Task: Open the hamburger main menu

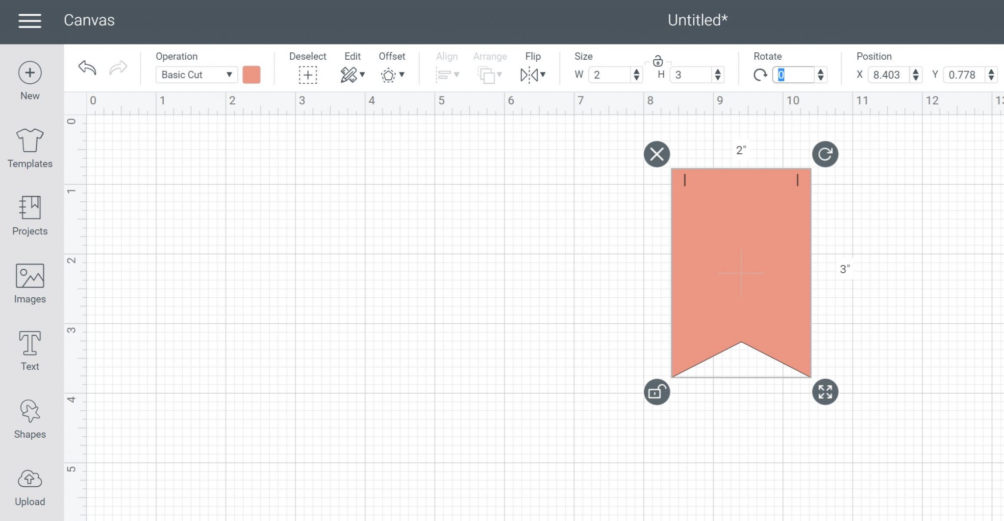Action: (29, 21)
